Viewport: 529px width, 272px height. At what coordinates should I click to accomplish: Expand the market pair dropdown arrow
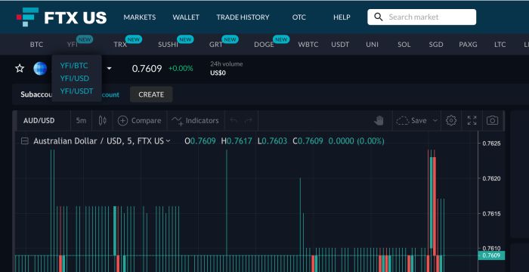[109, 69]
